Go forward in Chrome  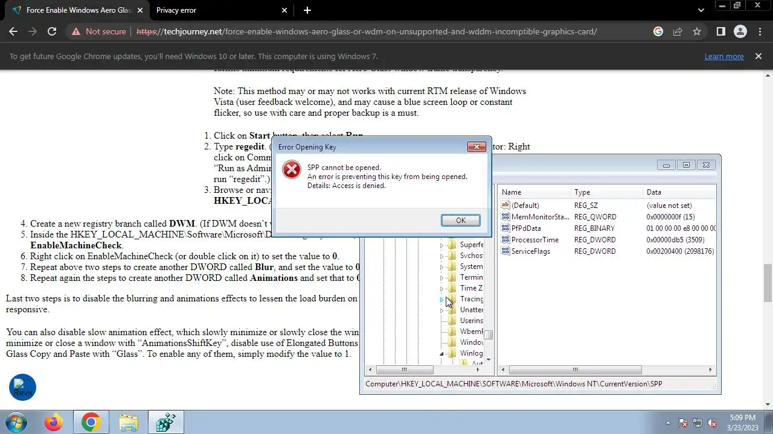(33, 31)
